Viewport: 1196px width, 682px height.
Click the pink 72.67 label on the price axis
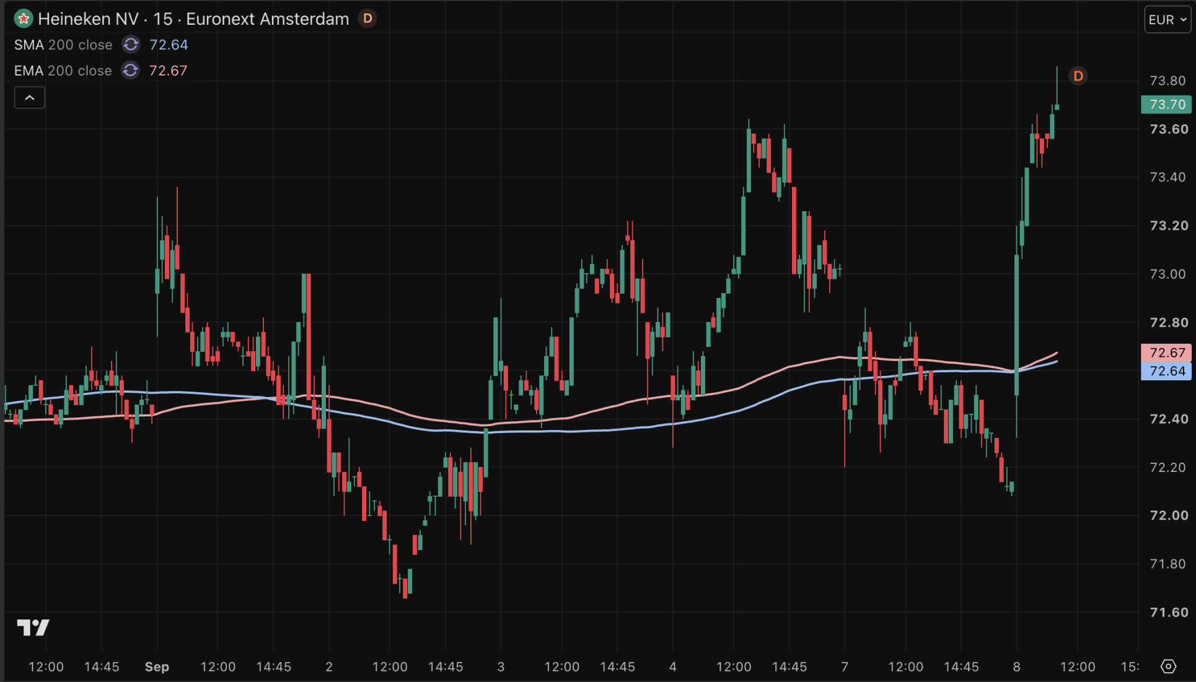[x=1166, y=353]
